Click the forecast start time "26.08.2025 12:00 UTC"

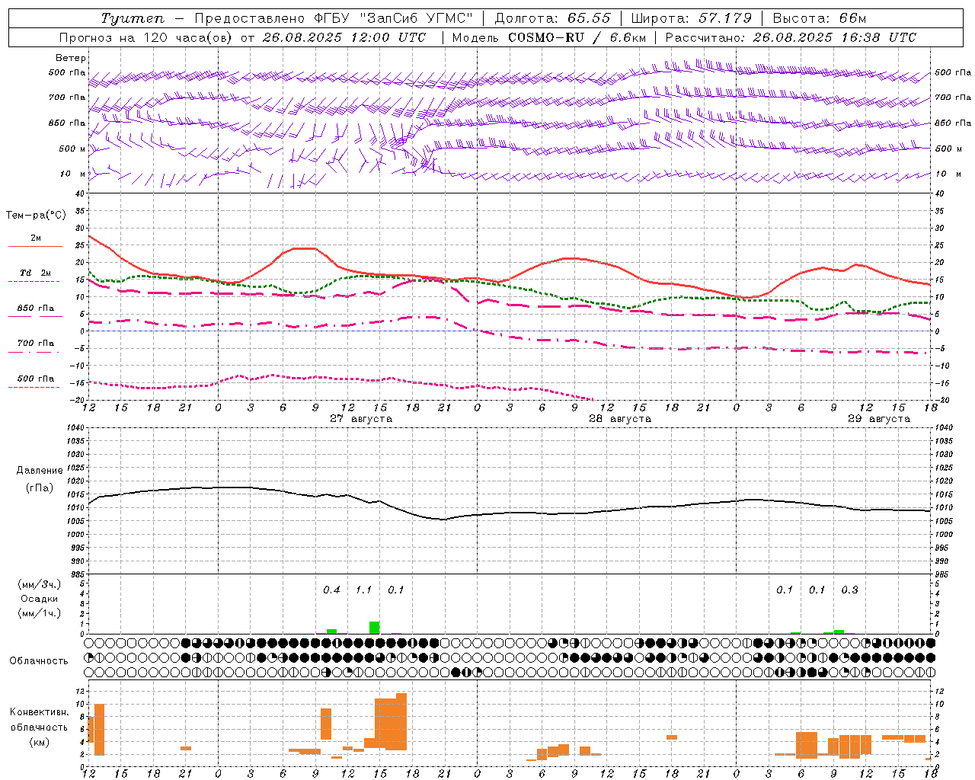344,37
